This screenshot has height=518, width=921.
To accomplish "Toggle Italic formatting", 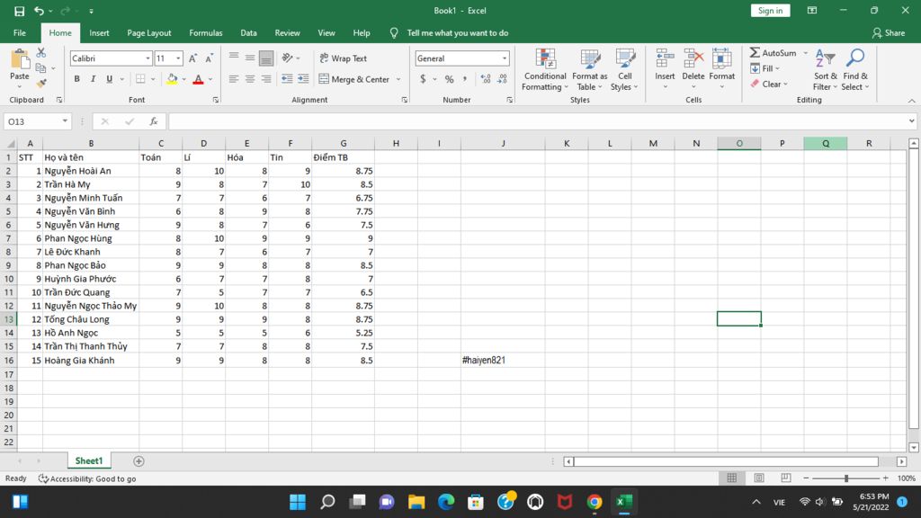I will (x=93, y=79).
